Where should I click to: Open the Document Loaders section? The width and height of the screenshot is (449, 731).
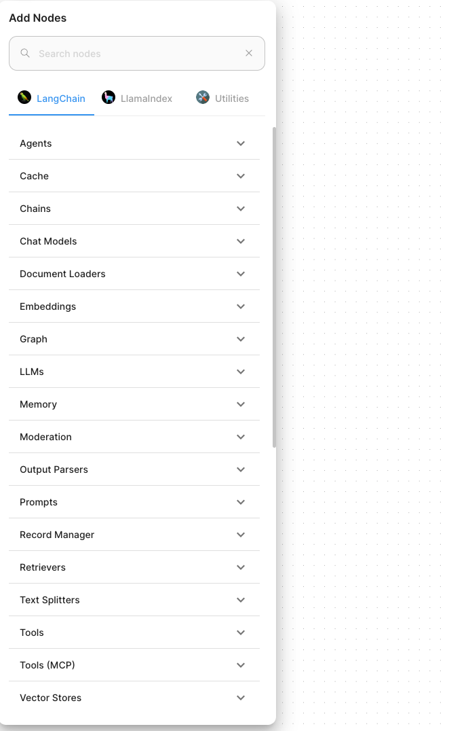tap(134, 274)
